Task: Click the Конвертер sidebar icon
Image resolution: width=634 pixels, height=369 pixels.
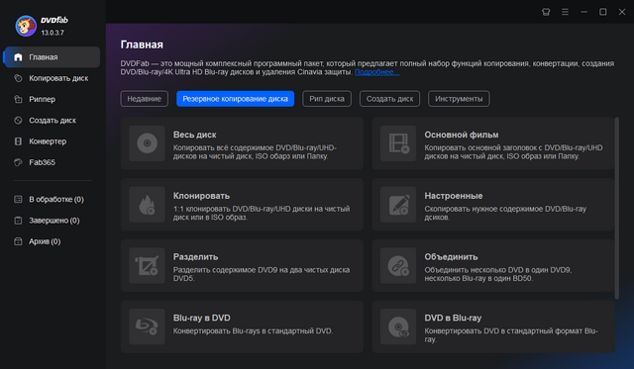Action: pyautogui.click(x=18, y=141)
